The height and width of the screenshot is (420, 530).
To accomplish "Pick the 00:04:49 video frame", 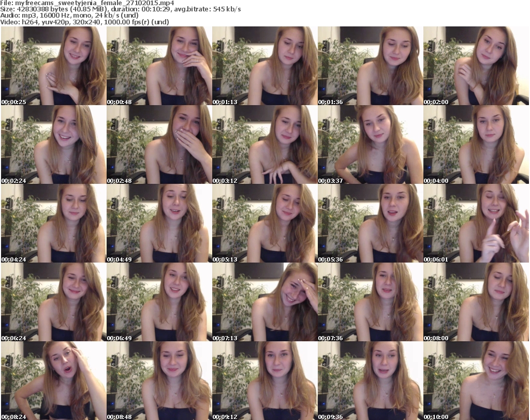I will (159, 223).
